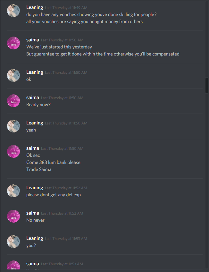Image resolution: width=209 pixels, height=272 pixels.
Task: Select the saima username above 'No never'
Action: 33,213
